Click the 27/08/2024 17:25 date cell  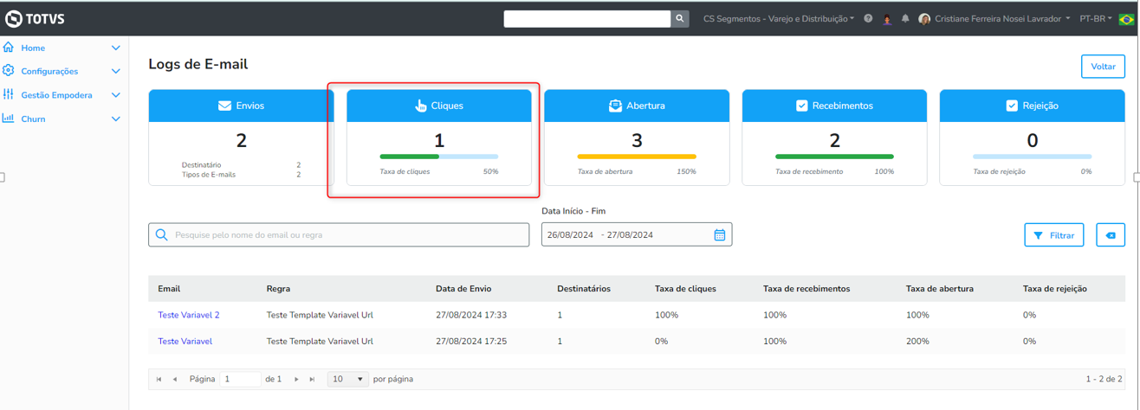471,341
